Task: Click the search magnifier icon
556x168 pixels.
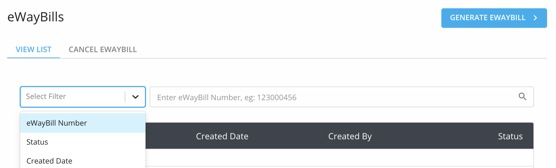Action: 522,97
